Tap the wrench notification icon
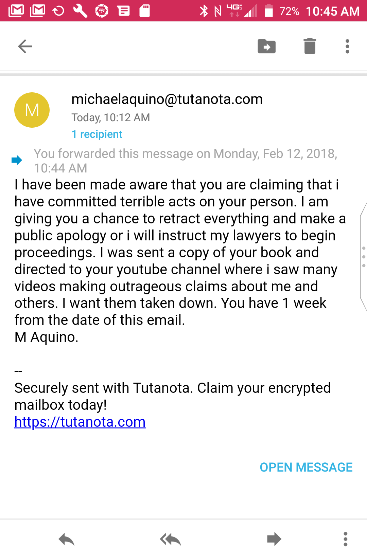This screenshot has height=550, width=367. point(80,11)
